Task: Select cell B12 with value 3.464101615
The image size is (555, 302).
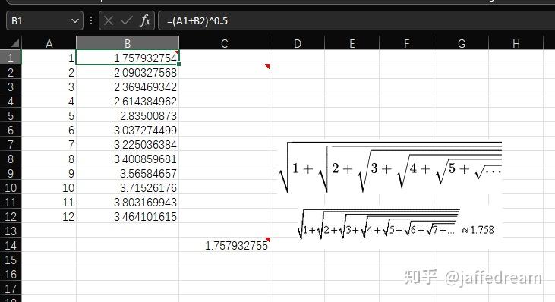Action: pos(128,216)
